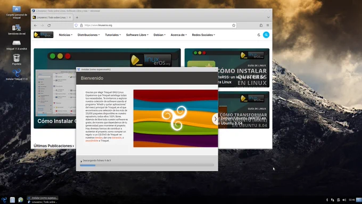
Task: Open a new browser tab
Action: 77,18
